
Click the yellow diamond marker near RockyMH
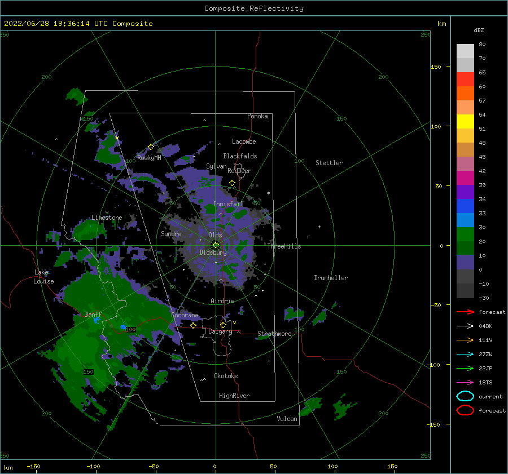(151, 147)
